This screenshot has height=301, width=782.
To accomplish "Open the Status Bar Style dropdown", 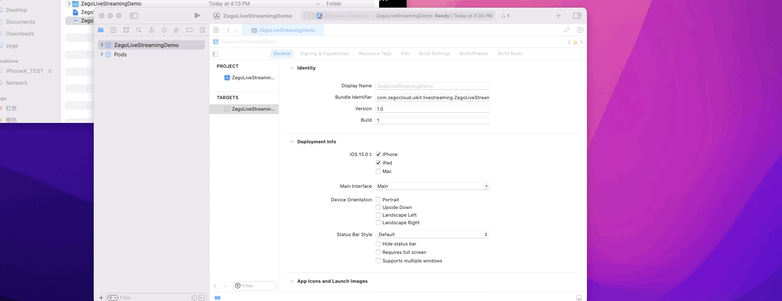I will 433,234.
